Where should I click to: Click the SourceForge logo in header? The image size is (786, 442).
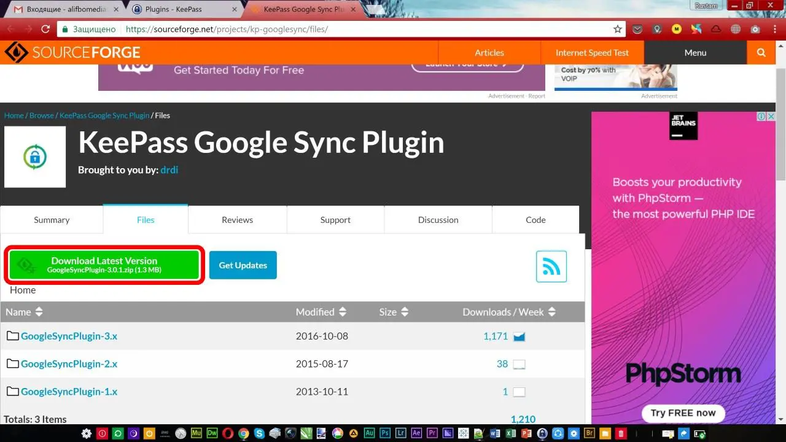point(72,53)
